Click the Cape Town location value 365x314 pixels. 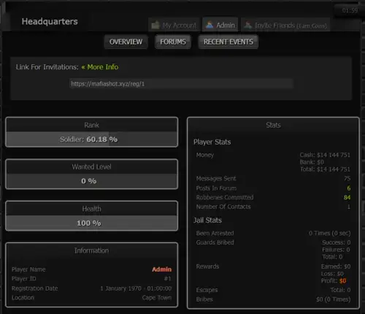157,298
